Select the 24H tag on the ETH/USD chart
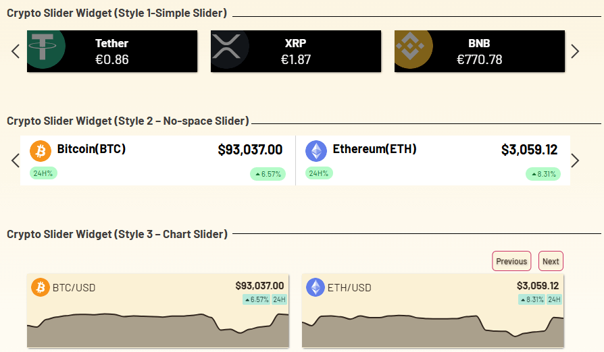Viewport: 604px width, 352px height. click(x=554, y=299)
